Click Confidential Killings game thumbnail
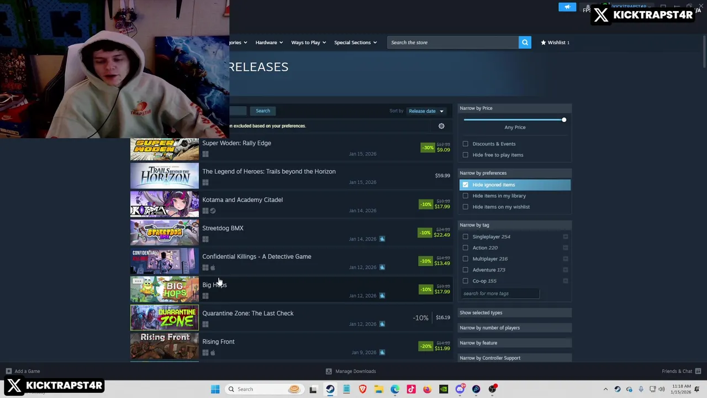This screenshot has width=707, height=398. pos(165,261)
